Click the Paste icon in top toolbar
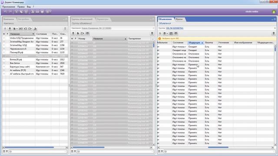This screenshot has height=156, width=278. [x=26, y=12]
